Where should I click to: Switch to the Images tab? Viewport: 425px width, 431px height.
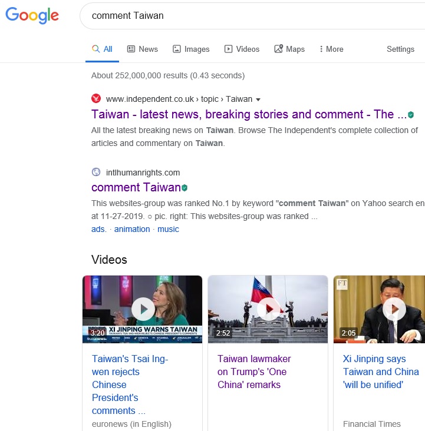[x=191, y=49]
